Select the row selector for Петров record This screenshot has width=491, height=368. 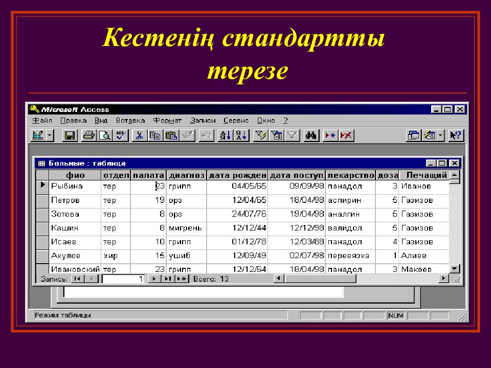[42, 200]
